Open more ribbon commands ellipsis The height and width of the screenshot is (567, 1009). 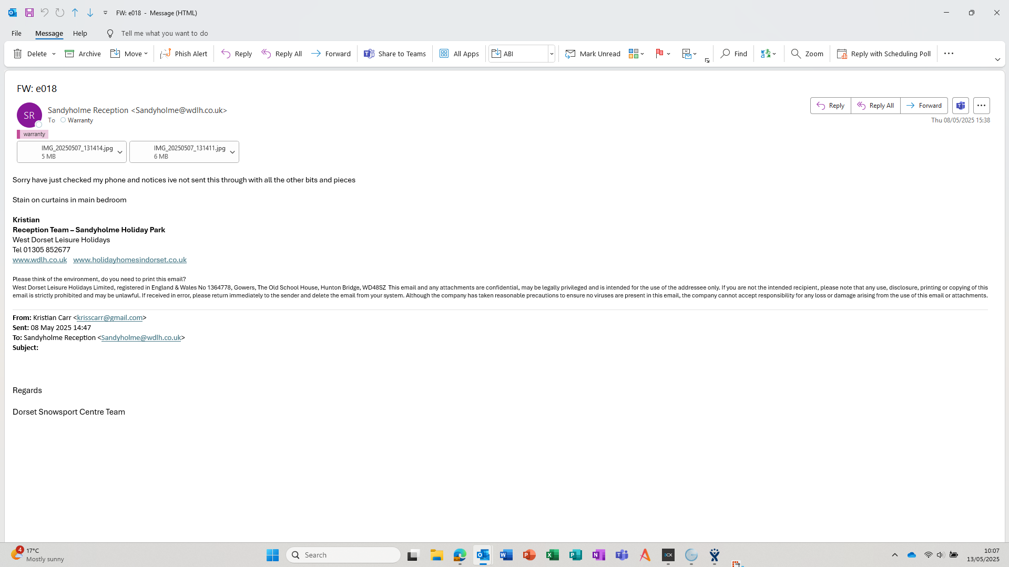[x=949, y=54]
